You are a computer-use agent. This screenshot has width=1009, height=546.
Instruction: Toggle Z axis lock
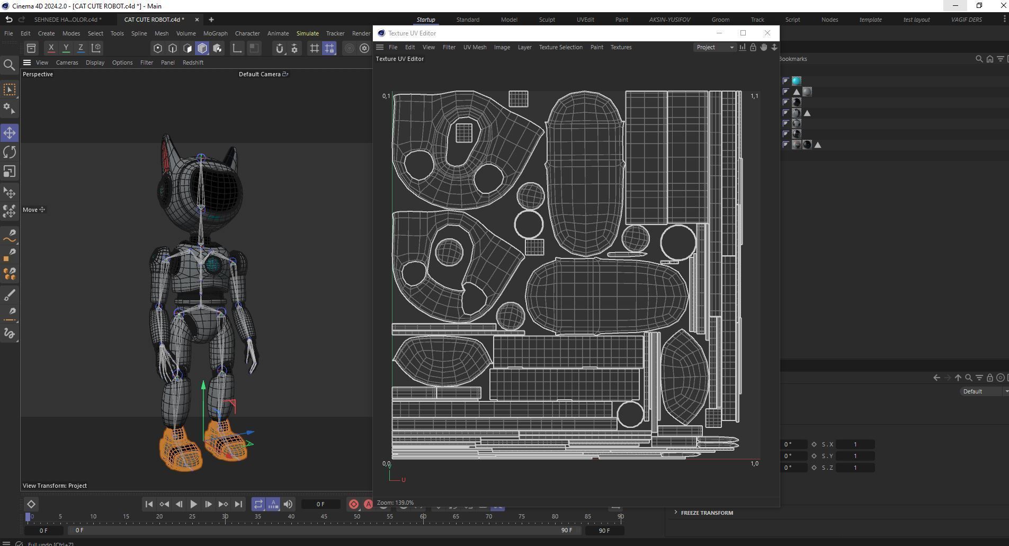click(81, 48)
